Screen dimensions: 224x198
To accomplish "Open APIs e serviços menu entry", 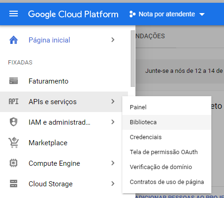I will tap(64, 102).
